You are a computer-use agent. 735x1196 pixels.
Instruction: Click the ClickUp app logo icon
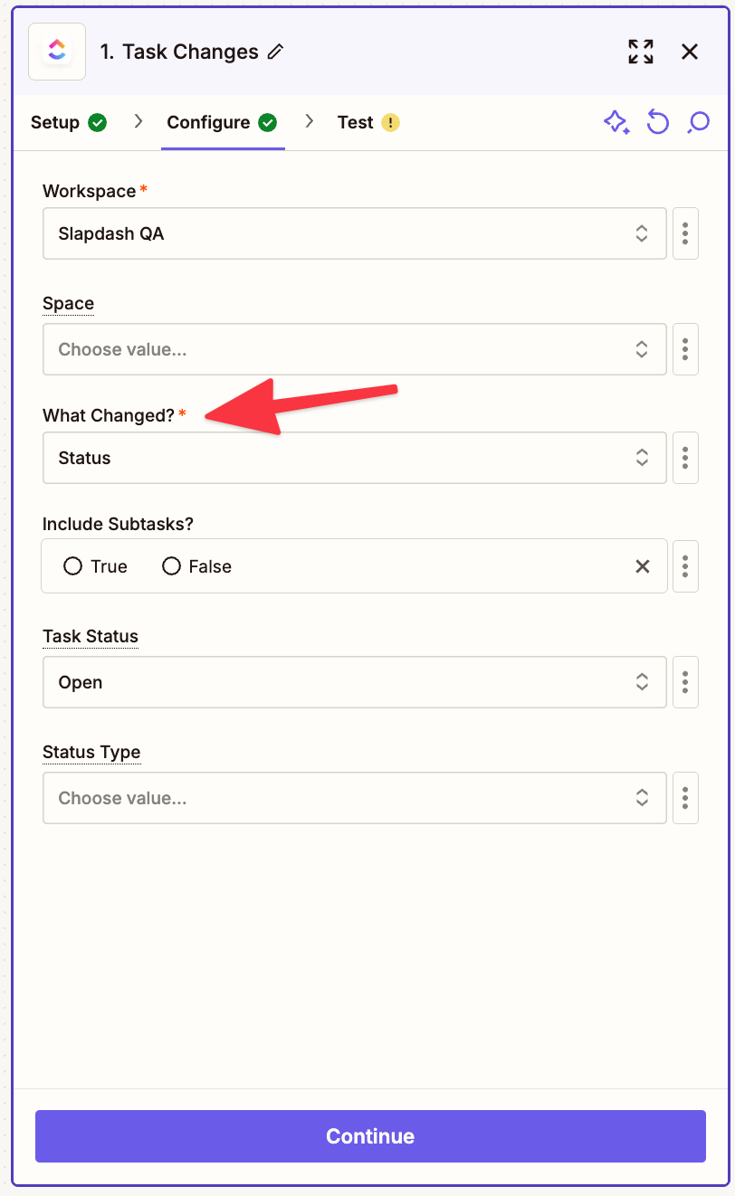click(x=57, y=52)
